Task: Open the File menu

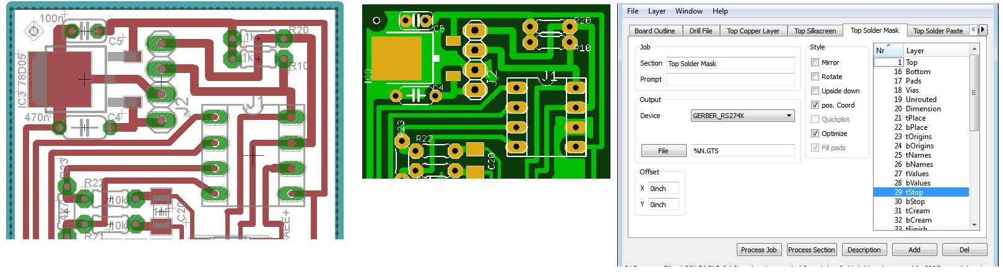Action: tap(632, 11)
